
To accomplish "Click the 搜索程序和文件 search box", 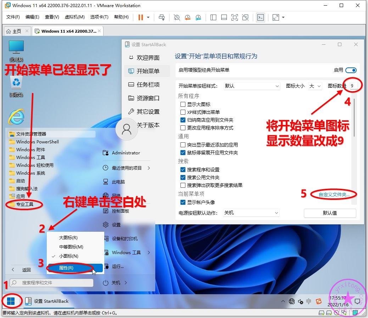I will [x=51, y=283].
